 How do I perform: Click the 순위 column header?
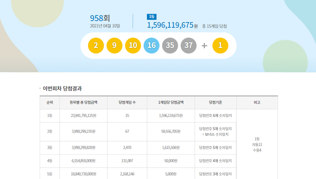point(50,103)
